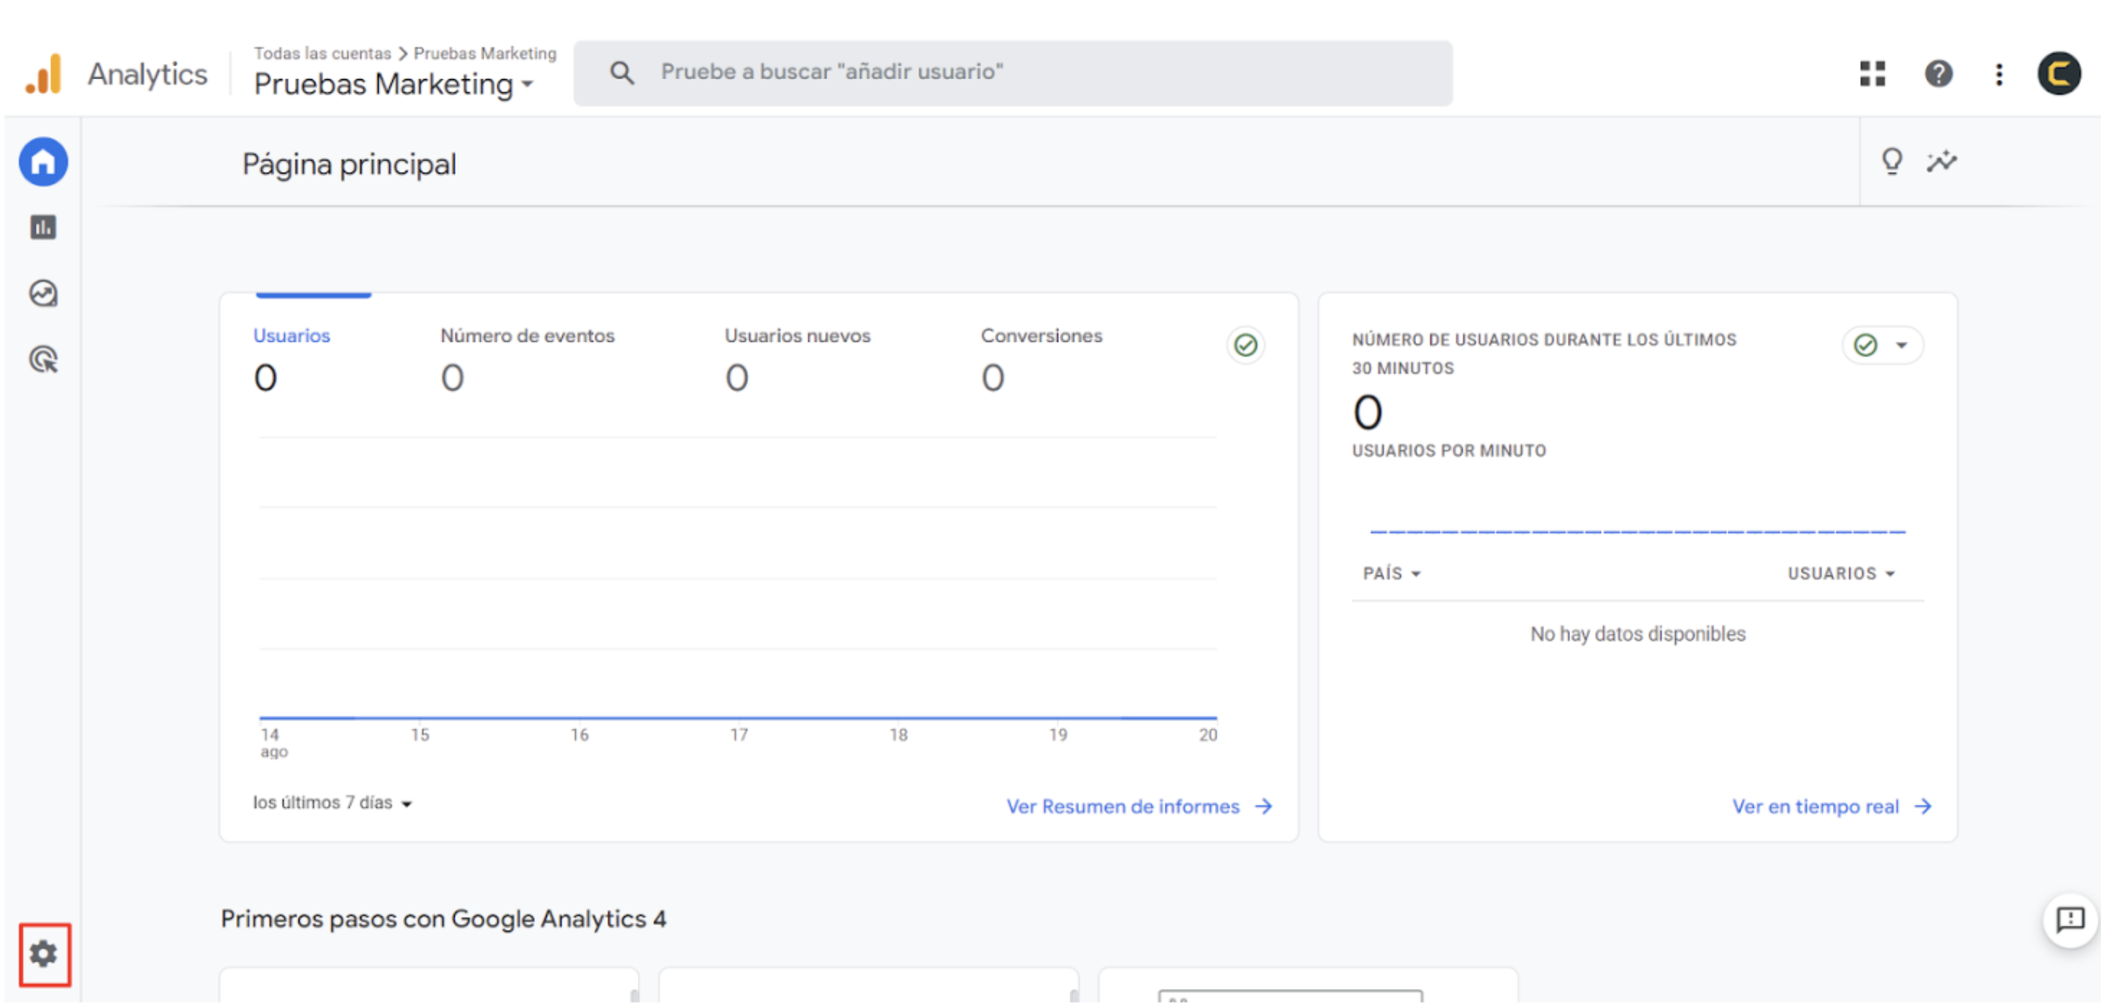The height and width of the screenshot is (1008, 2104).
Task: Open the Reports sidebar icon
Action: (x=43, y=227)
